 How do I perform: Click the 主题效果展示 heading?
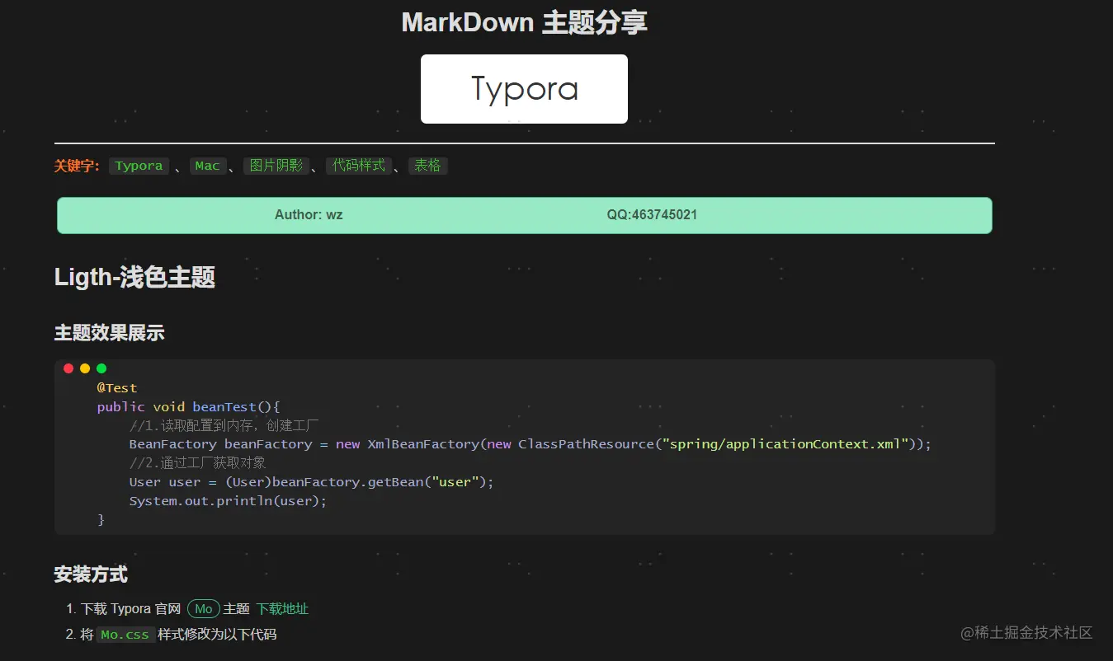(x=110, y=333)
